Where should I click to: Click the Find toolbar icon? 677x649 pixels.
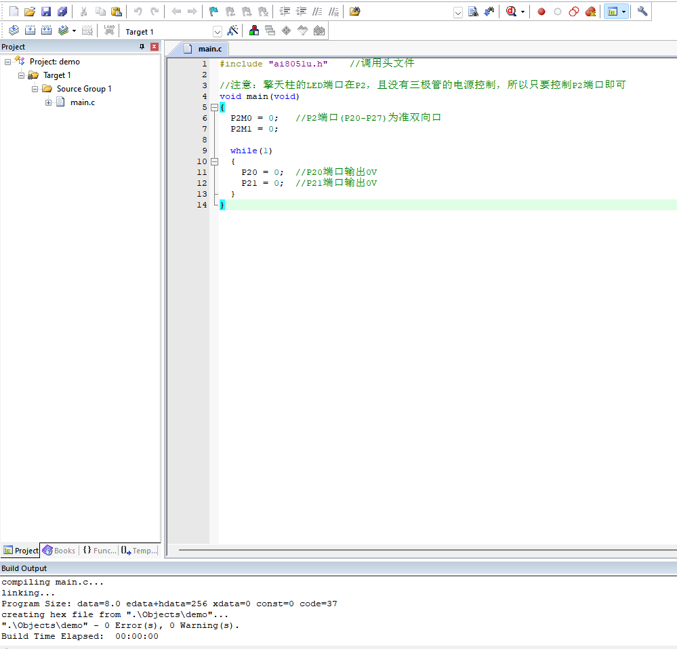pyautogui.click(x=473, y=12)
